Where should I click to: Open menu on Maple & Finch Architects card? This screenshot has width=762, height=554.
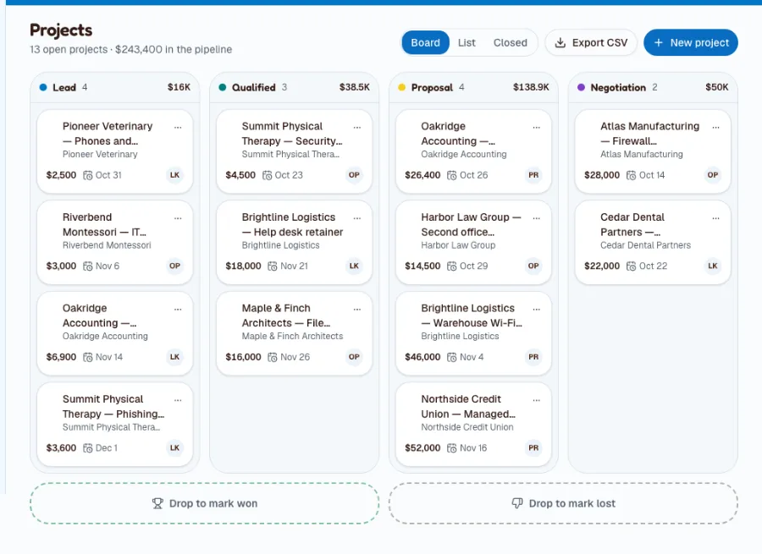click(x=357, y=309)
